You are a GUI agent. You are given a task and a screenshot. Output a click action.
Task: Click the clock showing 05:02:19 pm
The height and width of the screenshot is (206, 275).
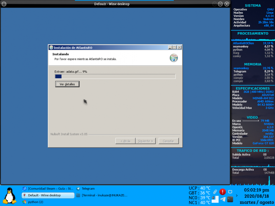pyautogui.click(x=257, y=190)
